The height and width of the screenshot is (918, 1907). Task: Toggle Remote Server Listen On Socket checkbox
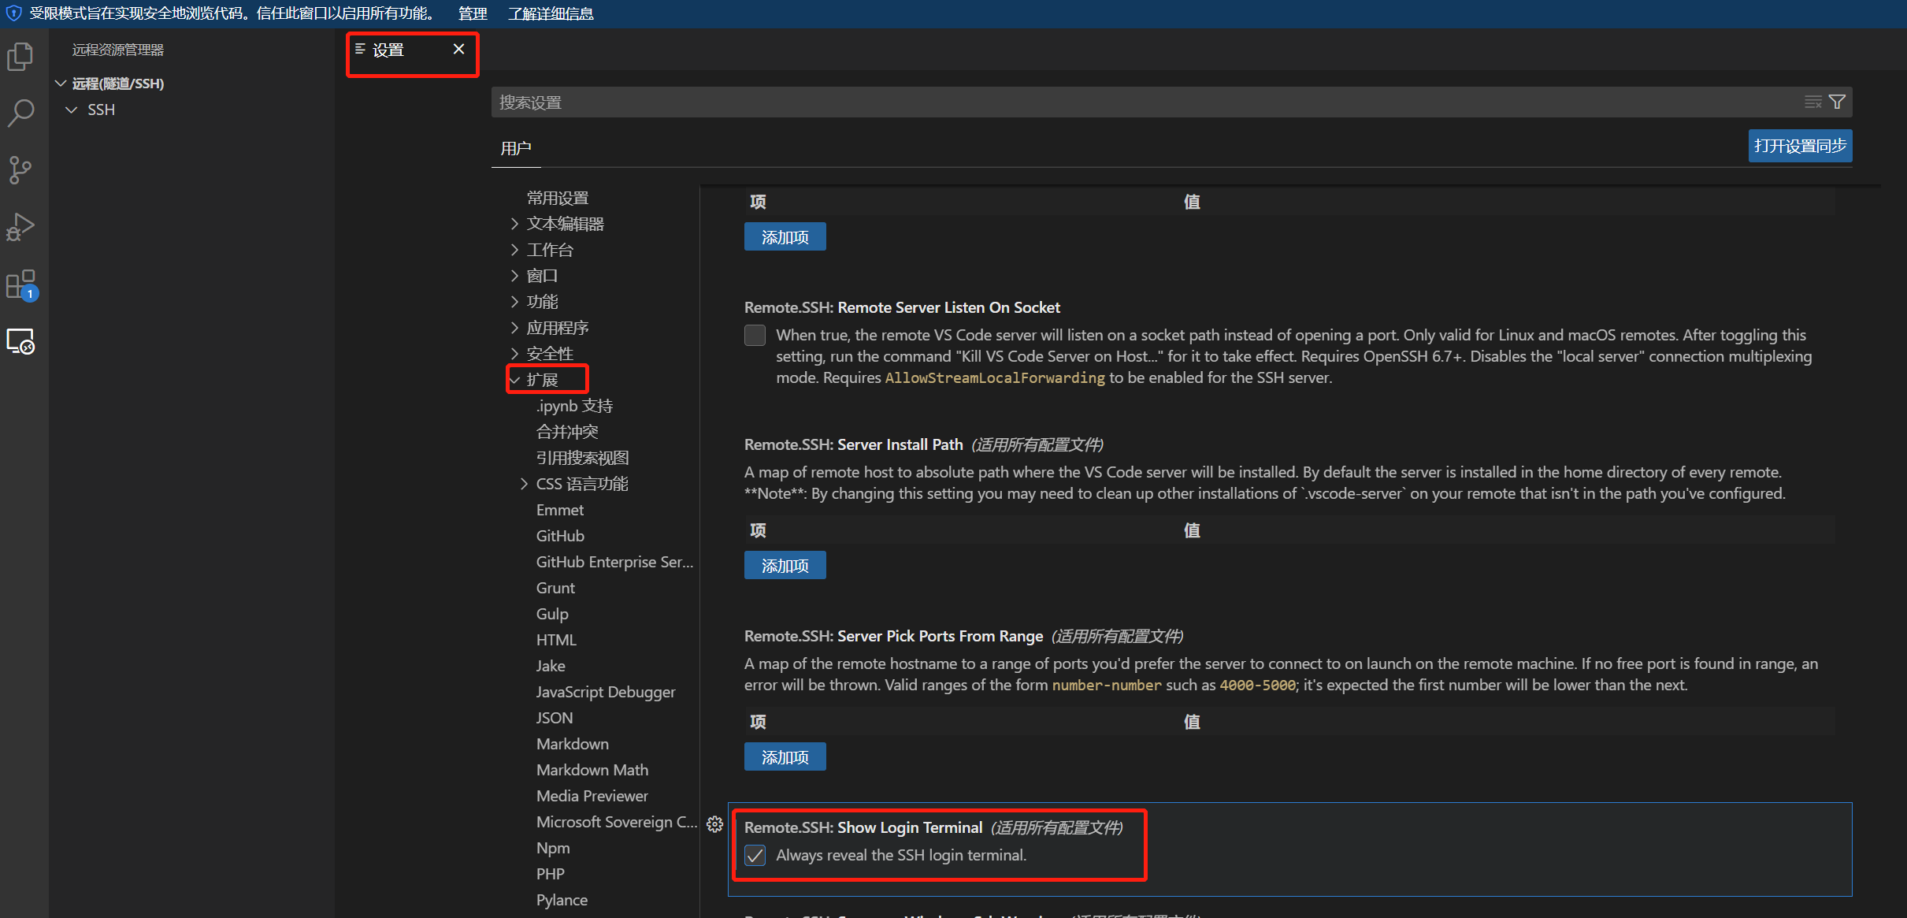pos(755,336)
